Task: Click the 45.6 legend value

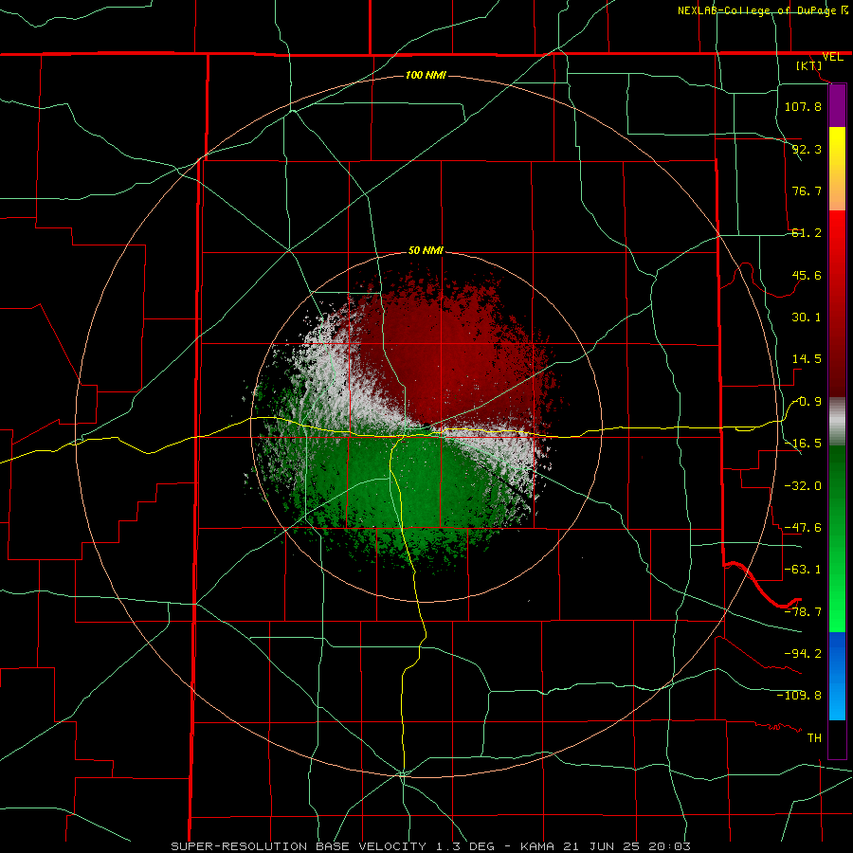Action: click(807, 275)
